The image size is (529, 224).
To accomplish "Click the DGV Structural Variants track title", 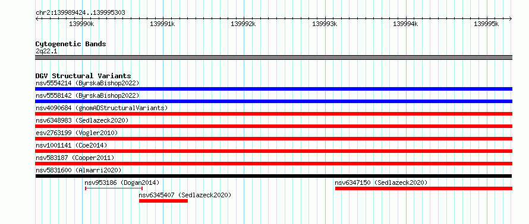I will click(83, 76).
